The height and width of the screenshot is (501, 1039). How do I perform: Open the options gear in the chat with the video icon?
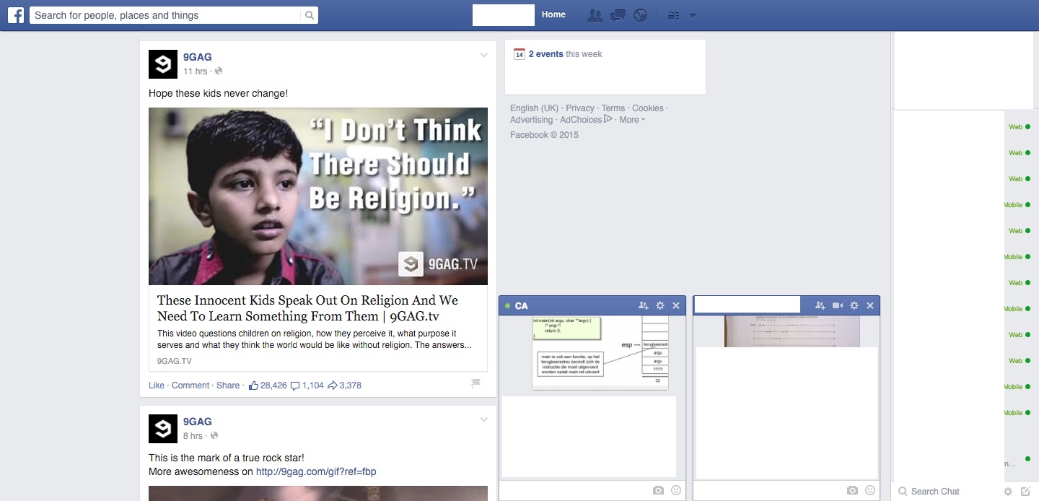point(854,306)
